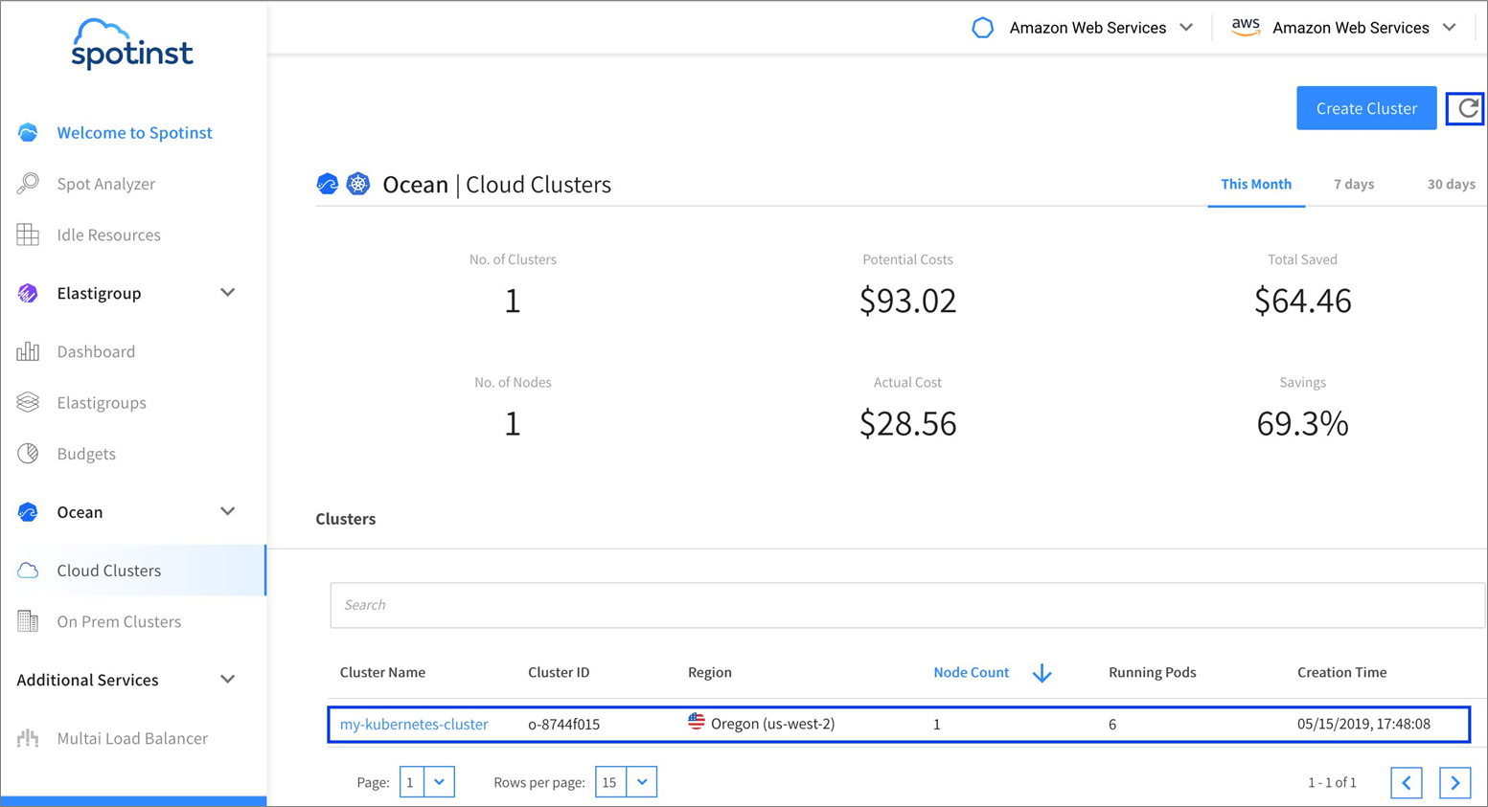1488x807 pixels.
Task: Click the Budgets pie chart icon
Action: [x=28, y=454]
